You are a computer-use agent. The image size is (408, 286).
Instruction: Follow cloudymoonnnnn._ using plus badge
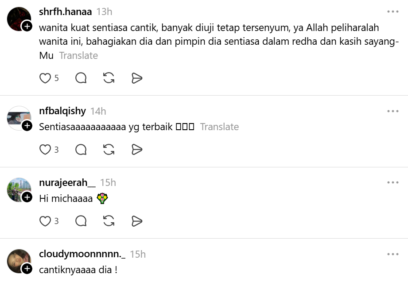click(27, 269)
